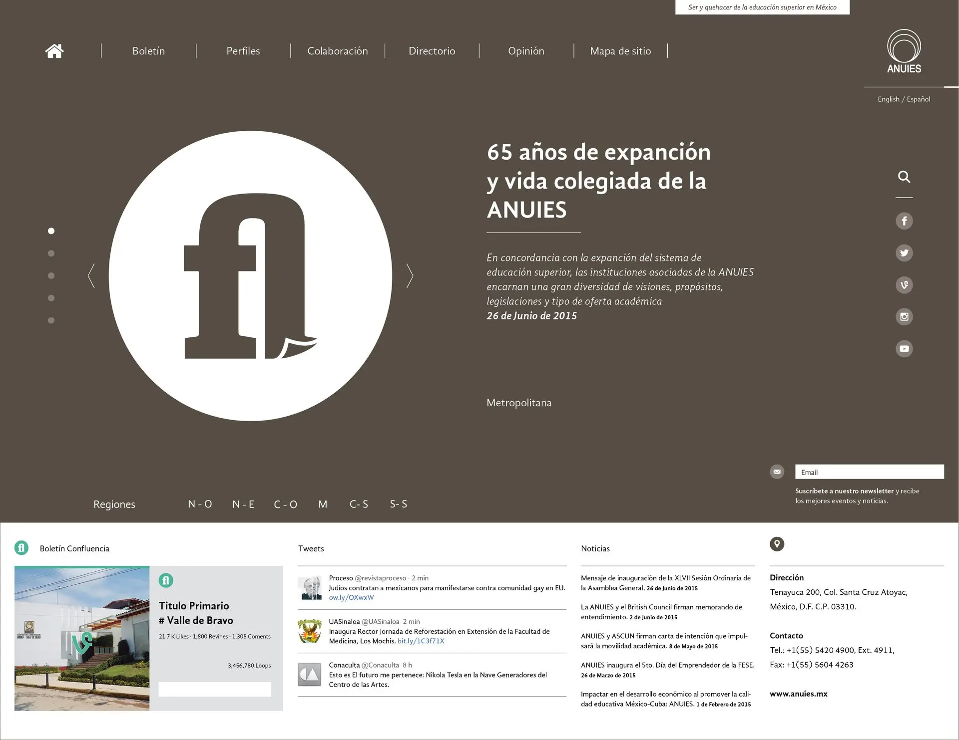This screenshot has width=959, height=740.
Task: Open the México-Cuba news item
Action: [x=666, y=699]
